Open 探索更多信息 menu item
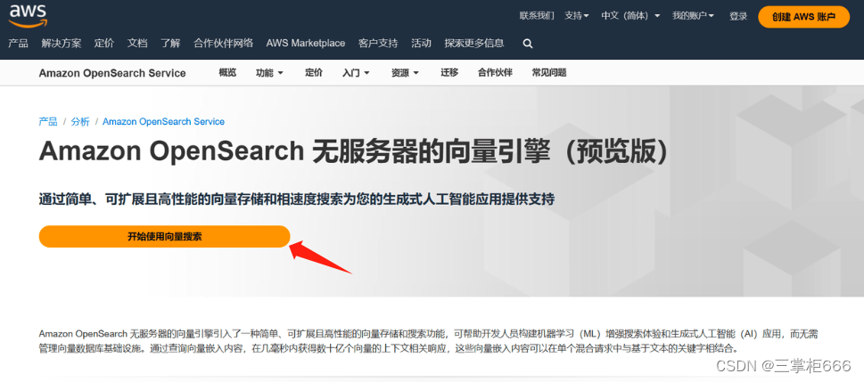Screen dimensions: 864x382 tap(474, 43)
